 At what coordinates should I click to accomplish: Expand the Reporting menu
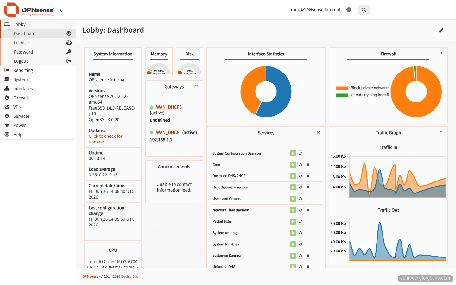click(x=38, y=70)
